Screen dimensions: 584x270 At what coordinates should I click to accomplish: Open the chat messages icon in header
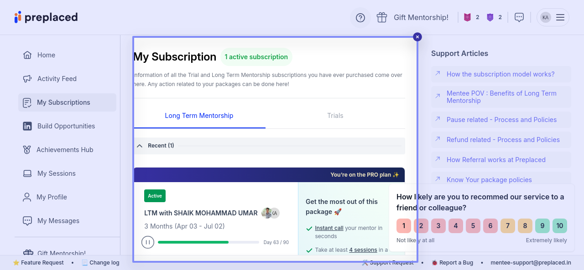pos(519,17)
